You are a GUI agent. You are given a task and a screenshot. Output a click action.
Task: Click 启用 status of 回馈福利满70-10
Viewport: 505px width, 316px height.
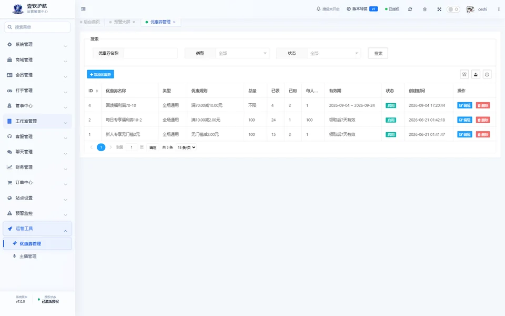tap(391, 105)
